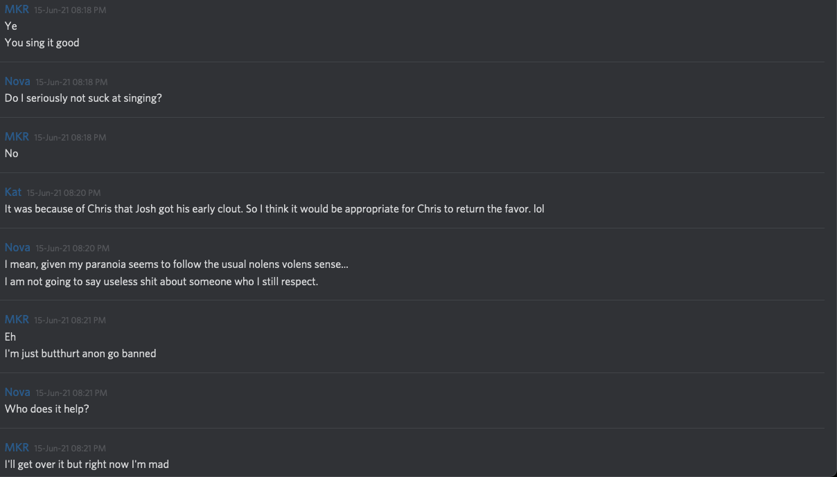Select the "Do I seriously not suck at singing?" message
This screenshot has height=477, width=837.
83,98
